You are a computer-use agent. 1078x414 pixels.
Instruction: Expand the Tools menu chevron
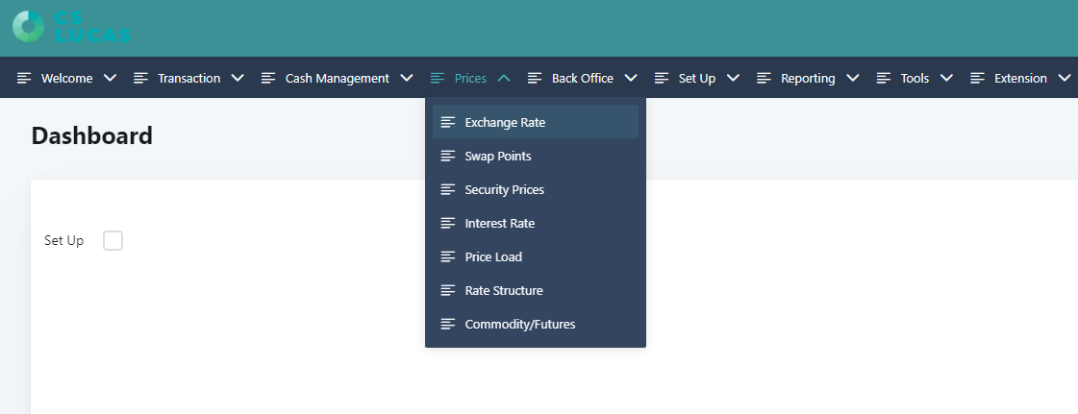coord(946,78)
